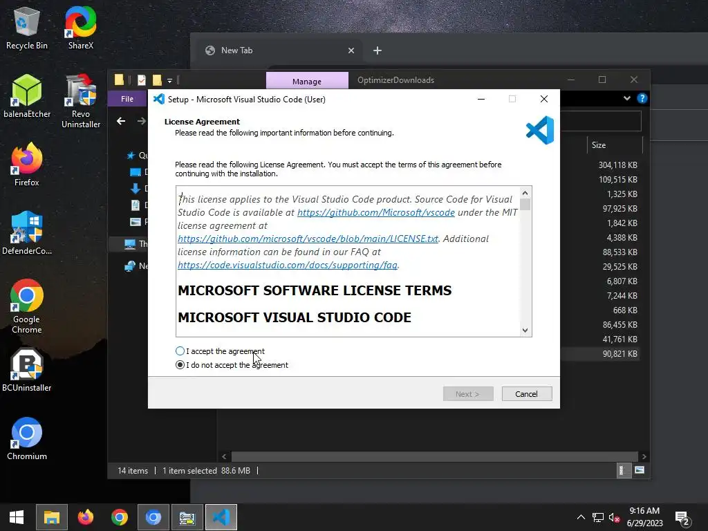Image resolution: width=708 pixels, height=531 pixels.
Task: Open a new browser tab with plus
Action: 378,50
